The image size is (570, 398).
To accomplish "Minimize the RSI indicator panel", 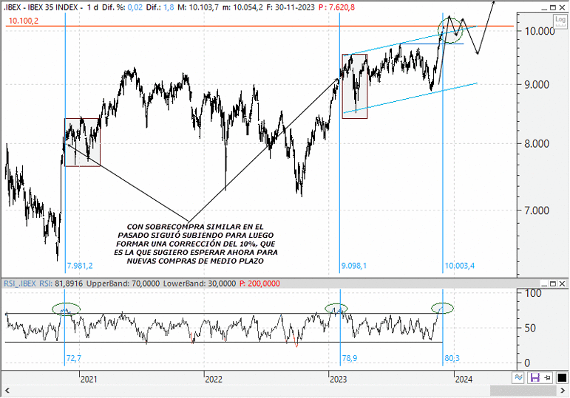I will coord(544,284).
